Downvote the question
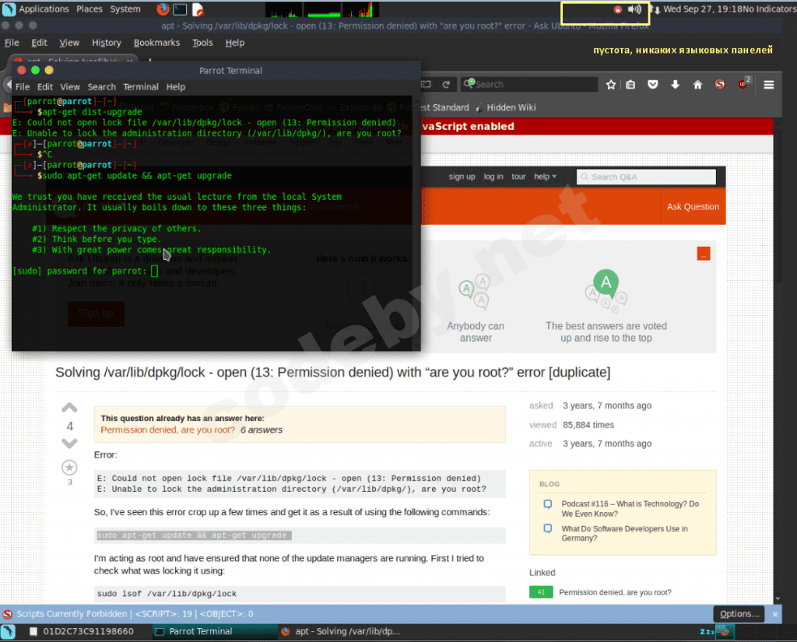Image resolution: width=797 pixels, height=642 pixels. [x=69, y=444]
